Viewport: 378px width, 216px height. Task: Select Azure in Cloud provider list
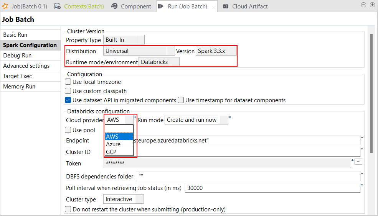(x=113, y=144)
